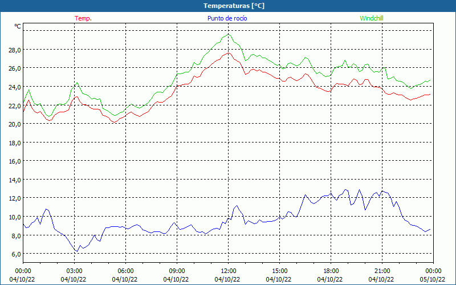Click the 6,0 y-axis value
The width and height of the screenshot is (456, 285).
(x=17, y=254)
